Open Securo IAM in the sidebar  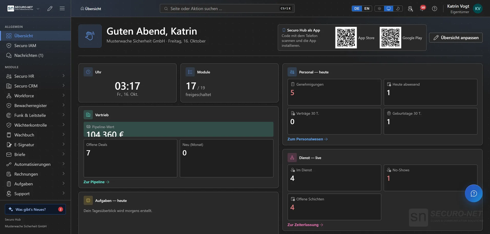pos(35,46)
